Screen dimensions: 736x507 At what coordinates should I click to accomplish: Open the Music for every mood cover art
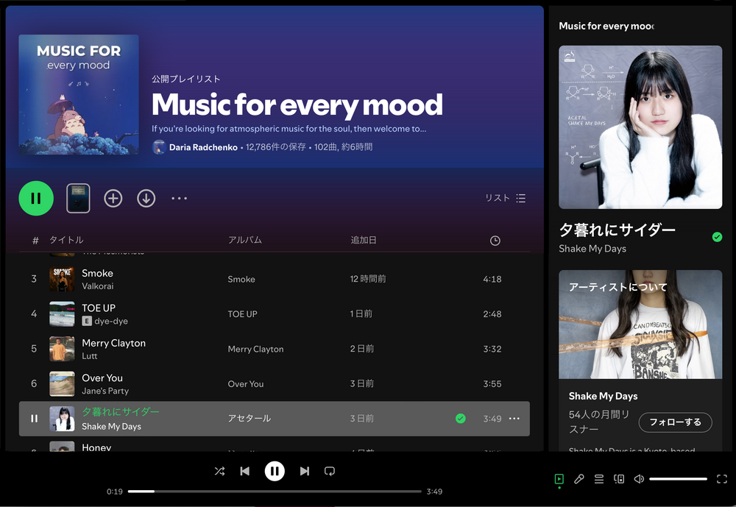click(x=79, y=95)
